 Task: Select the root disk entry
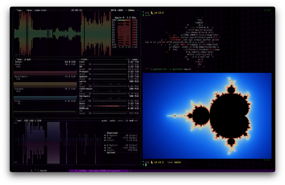click(82, 62)
